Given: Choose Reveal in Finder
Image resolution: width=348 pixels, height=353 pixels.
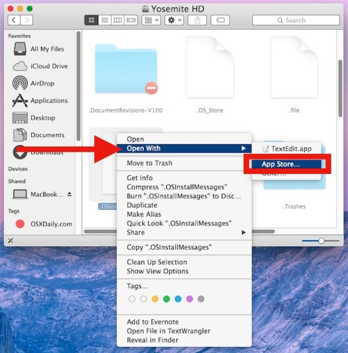Looking at the screenshot, I should 184,340.
